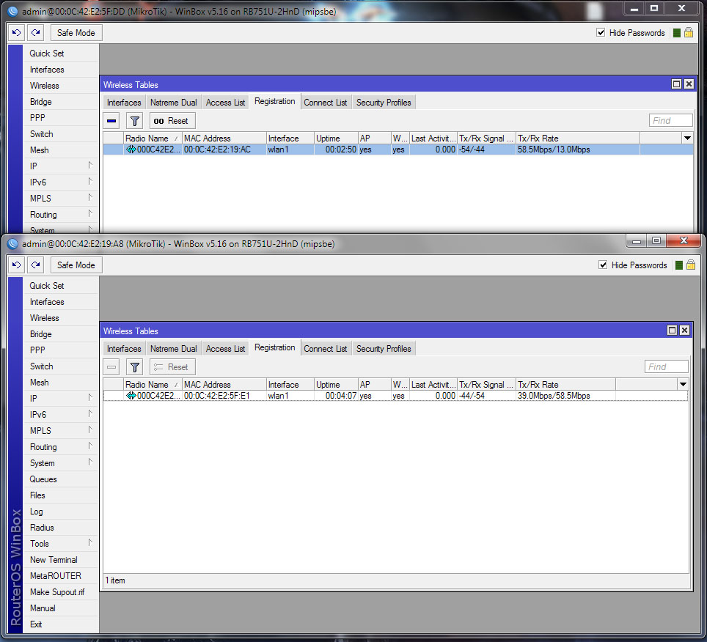The image size is (707, 642).
Task: Click station icon of row 00:0C:42:E2:19:AC
Action: (x=131, y=150)
